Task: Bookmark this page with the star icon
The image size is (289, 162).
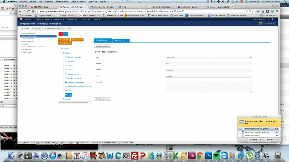Action: (253, 12)
